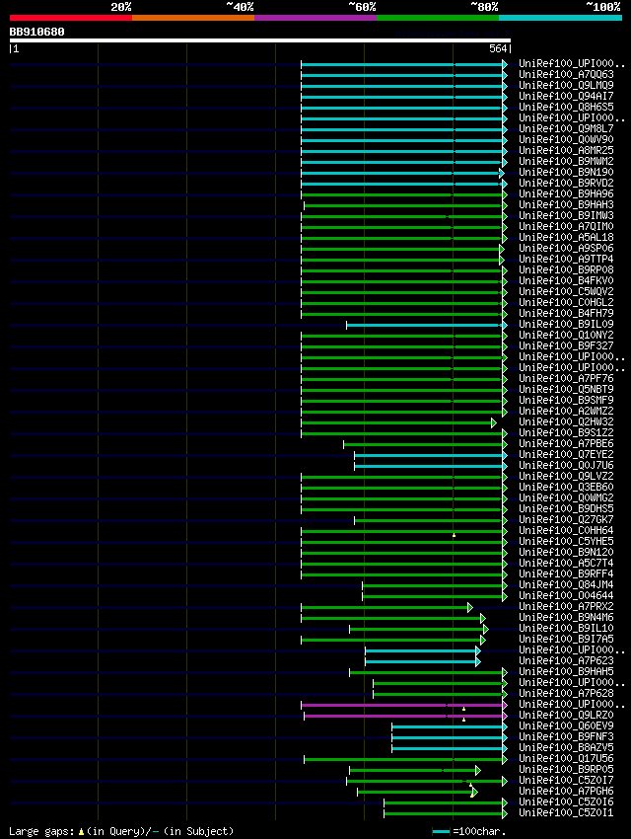Select the white BB910680 query sequence bar
631x839 pixels.
[x=260, y=40]
